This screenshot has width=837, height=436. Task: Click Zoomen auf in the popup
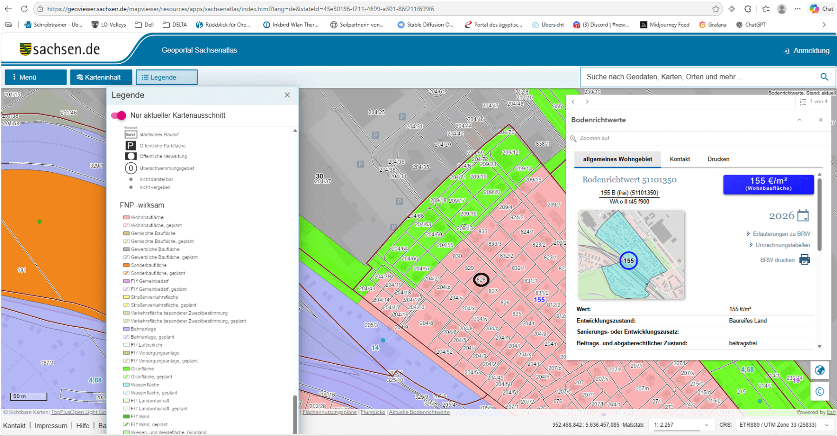click(590, 138)
